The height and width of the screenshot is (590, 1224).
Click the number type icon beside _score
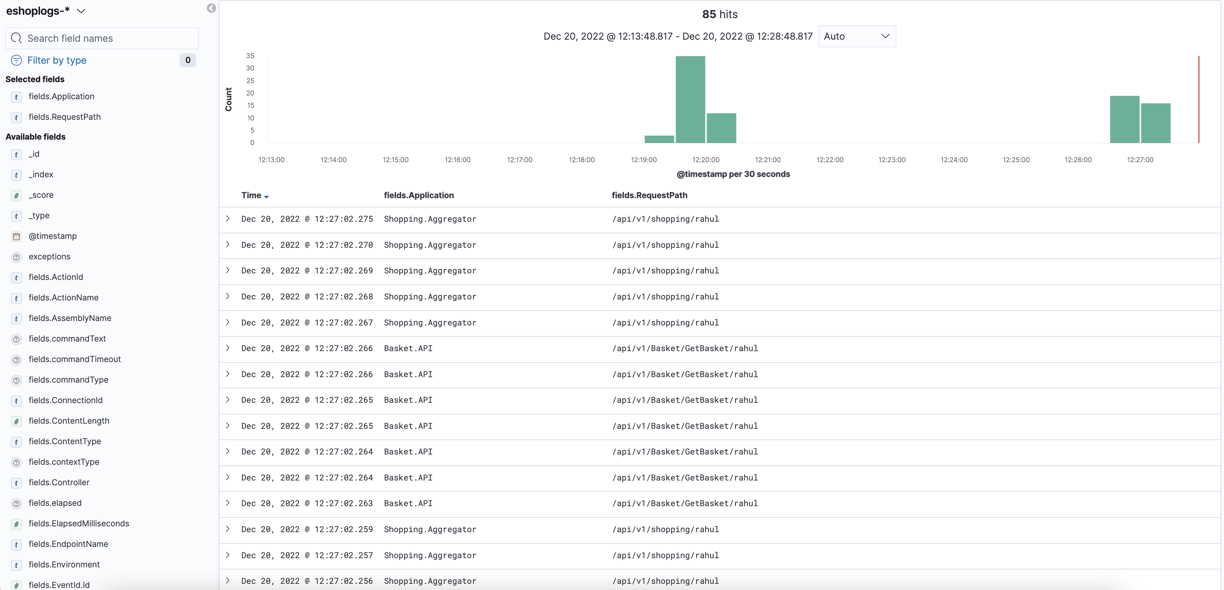pyautogui.click(x=16, y=195)
